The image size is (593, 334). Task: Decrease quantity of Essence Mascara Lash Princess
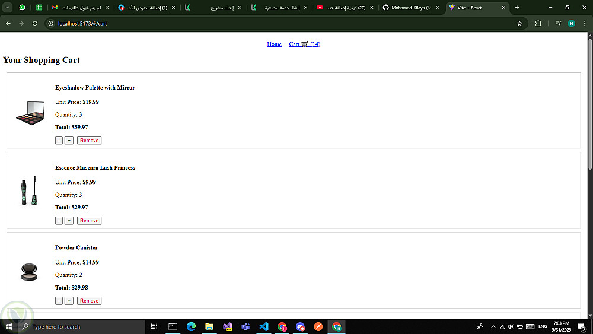pyautogui.click(x=59, y=221)
